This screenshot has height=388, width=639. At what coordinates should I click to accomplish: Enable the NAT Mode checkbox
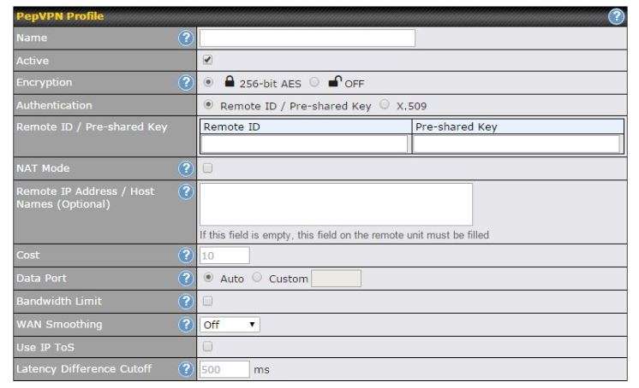tap(206, 169)
